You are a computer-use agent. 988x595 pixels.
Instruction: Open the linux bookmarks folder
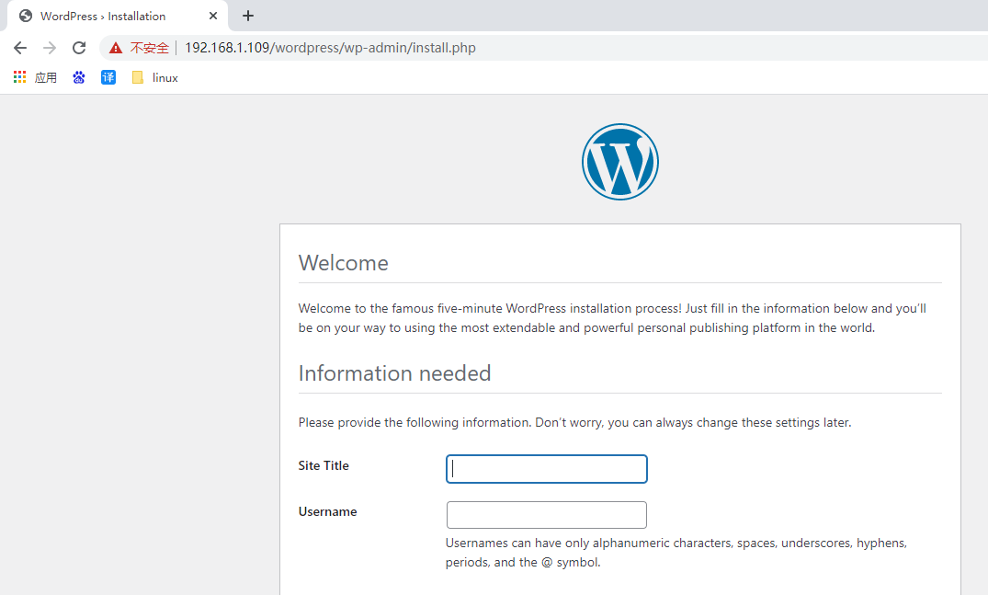[155, 77]
